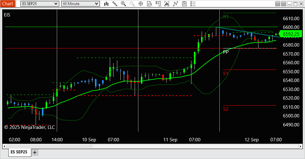The image size is (305, 159).
Task: Open the data box icon
Action: (149, 4)
